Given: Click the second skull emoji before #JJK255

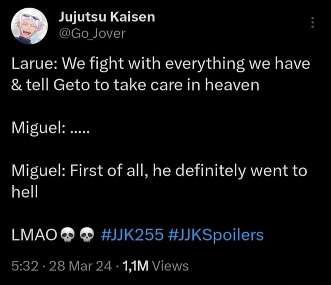Looking at the screenshot, I should point(87,236).
